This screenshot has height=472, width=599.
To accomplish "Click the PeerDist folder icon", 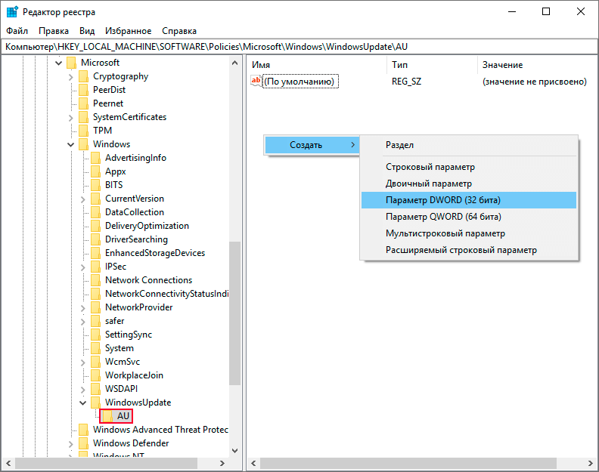I will [x=84, y=90].
